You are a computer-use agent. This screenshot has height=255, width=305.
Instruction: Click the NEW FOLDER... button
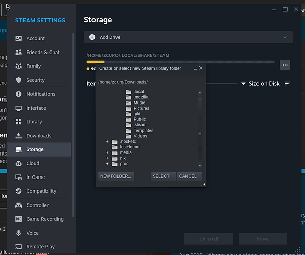click(x=116, y=176)
